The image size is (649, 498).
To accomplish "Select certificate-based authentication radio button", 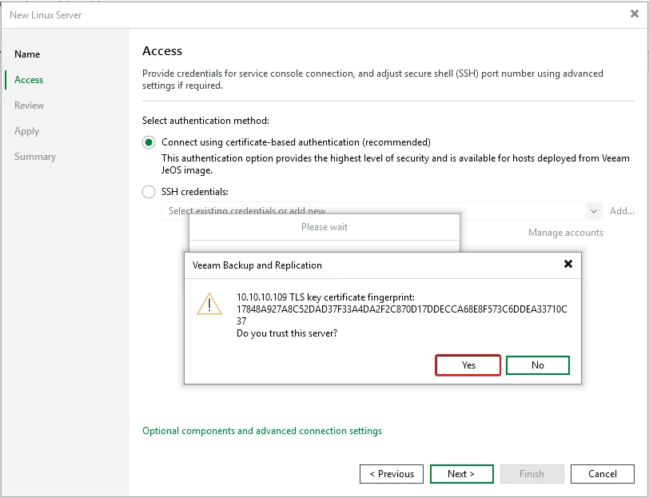I will (x=149, y=142).
